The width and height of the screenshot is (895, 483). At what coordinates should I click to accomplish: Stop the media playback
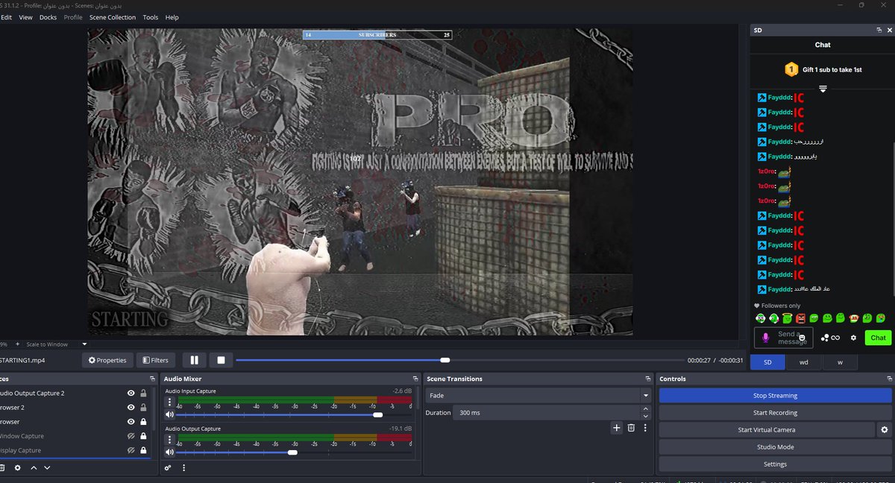(221, 360)
